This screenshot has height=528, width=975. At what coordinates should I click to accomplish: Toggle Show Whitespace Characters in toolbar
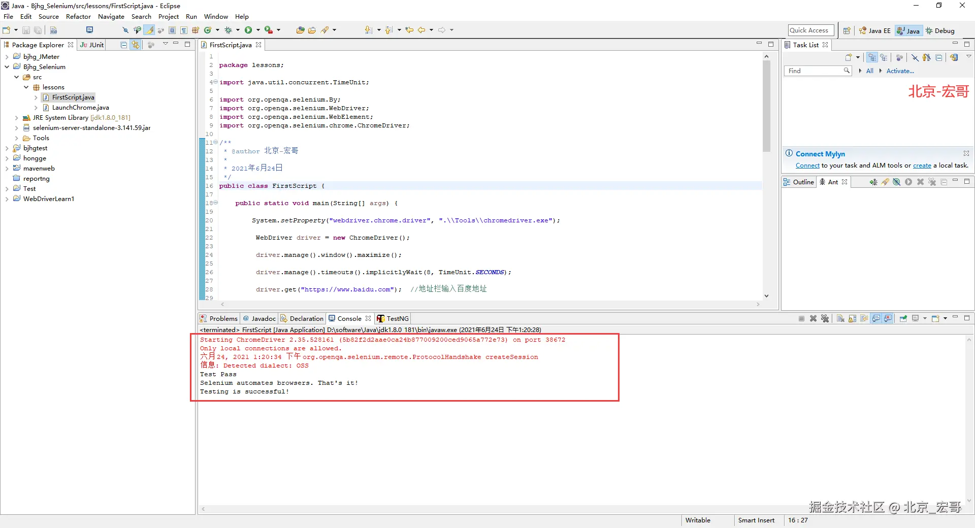(184, 30)
